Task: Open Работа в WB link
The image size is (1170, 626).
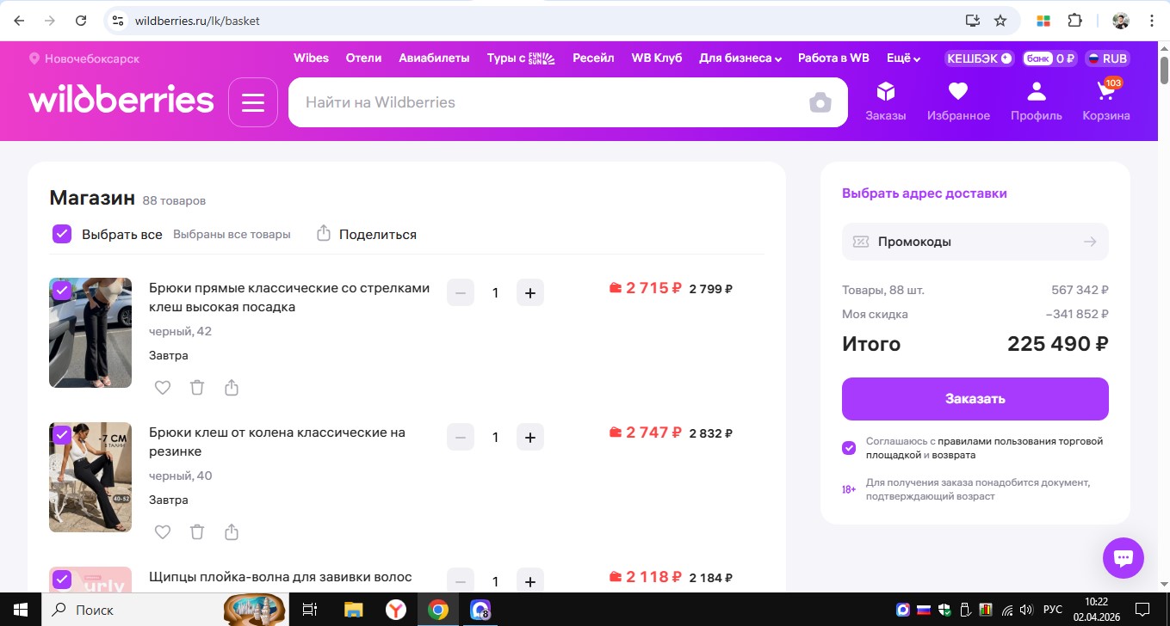Action: pos(833,58)
